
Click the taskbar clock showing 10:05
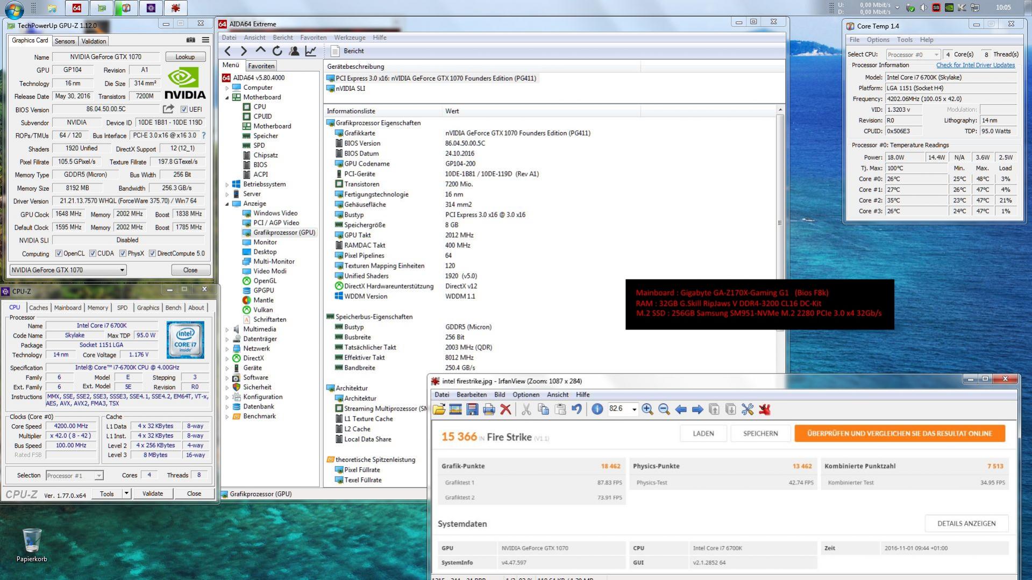(x=1003, y=8)
